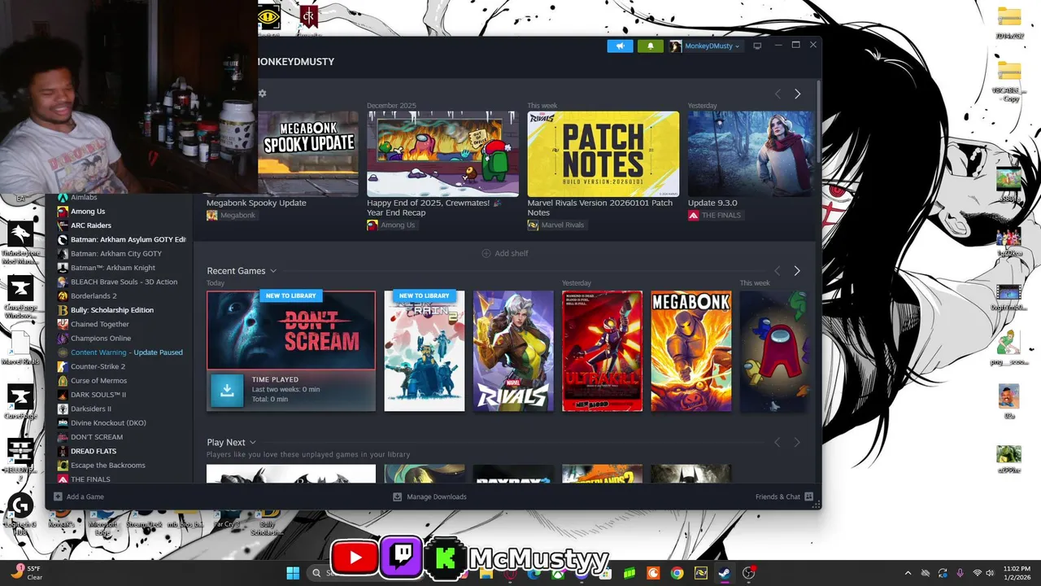Viewport: 1041px width, 586px height.
Task: Click the Add a Game button
Action: 78,496
